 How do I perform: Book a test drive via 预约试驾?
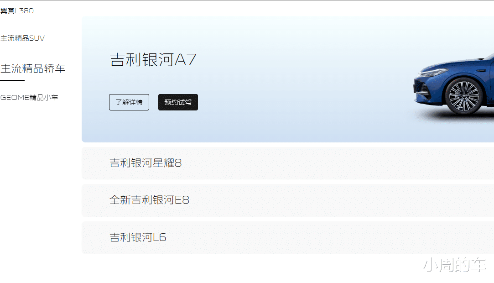click(x=178, y=102)
